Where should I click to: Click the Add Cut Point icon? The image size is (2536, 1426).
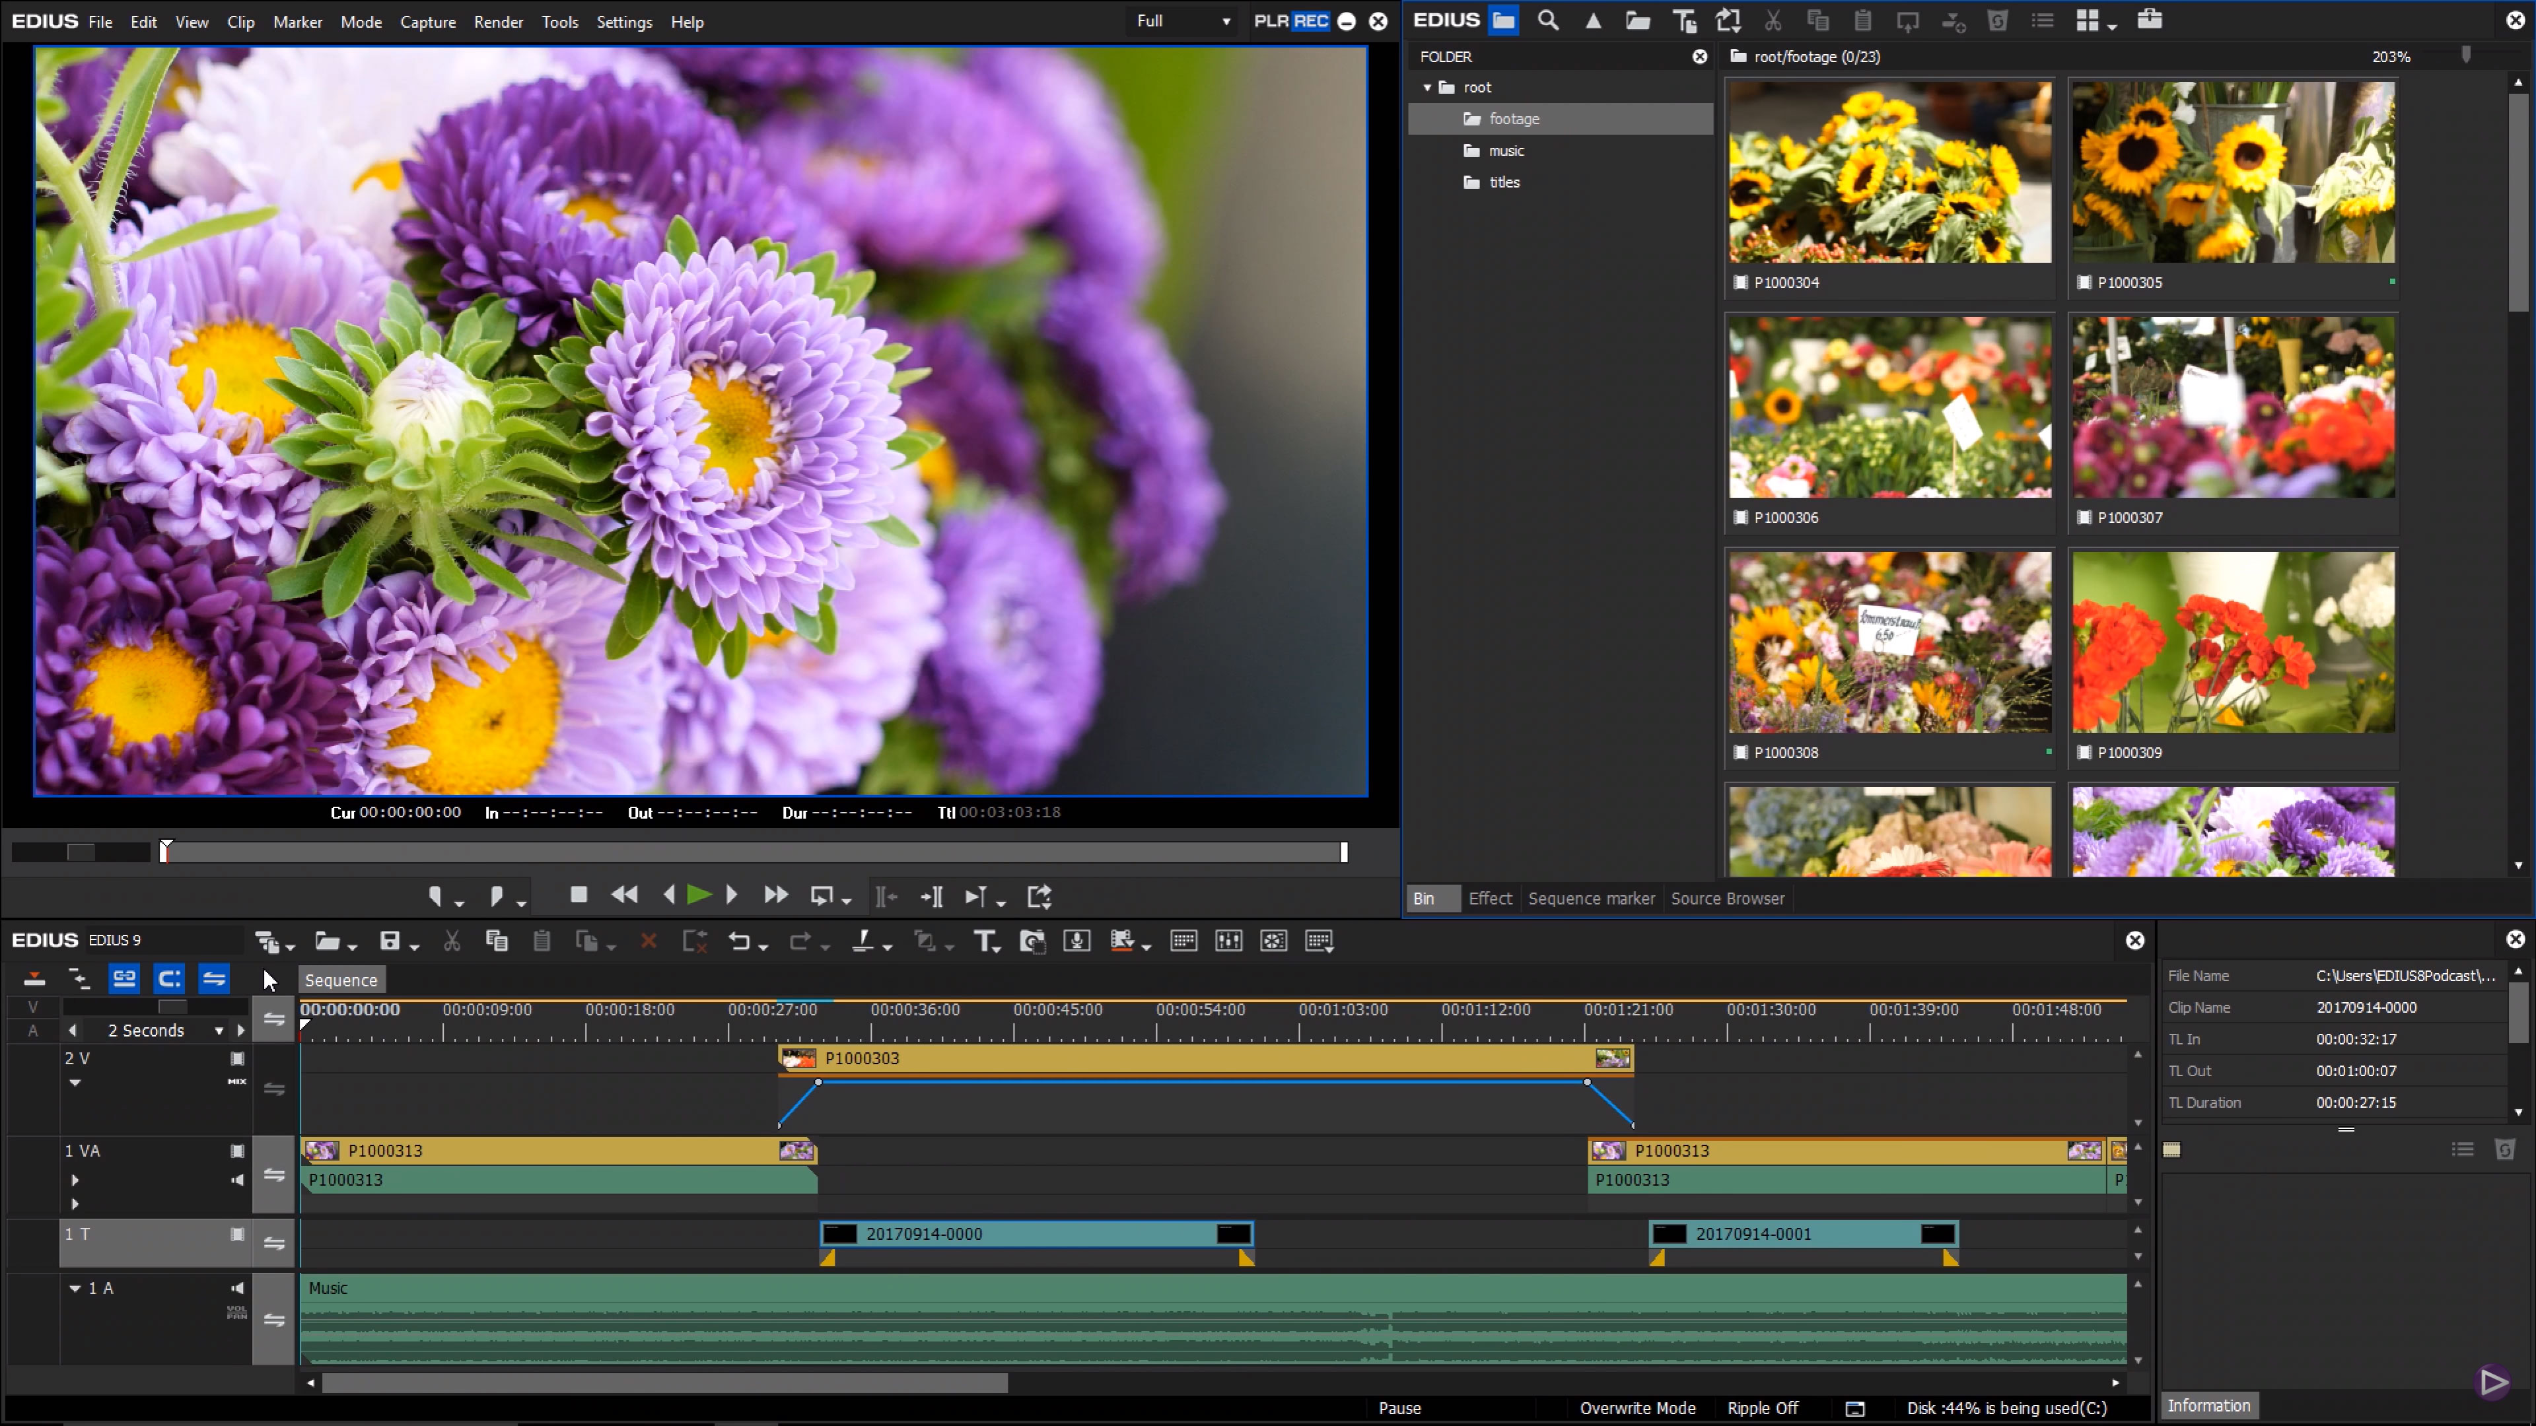click(x=863, y=941)
